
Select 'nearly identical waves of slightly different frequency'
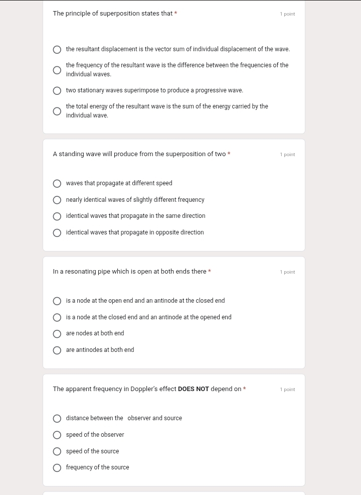(57, 200)
